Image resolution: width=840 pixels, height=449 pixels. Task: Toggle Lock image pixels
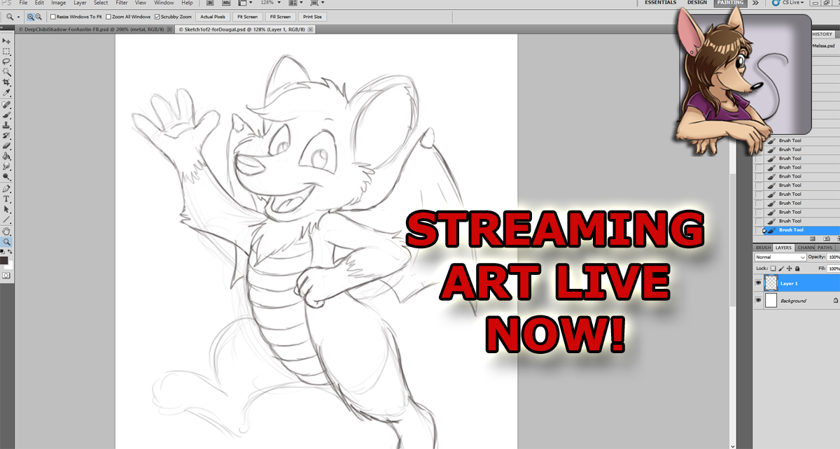tap(782, 268)
